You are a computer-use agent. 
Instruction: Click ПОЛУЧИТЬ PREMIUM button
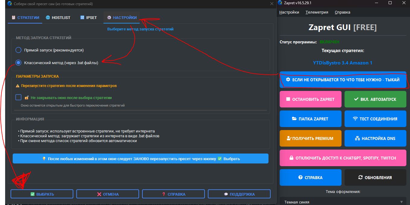[310, 138]
